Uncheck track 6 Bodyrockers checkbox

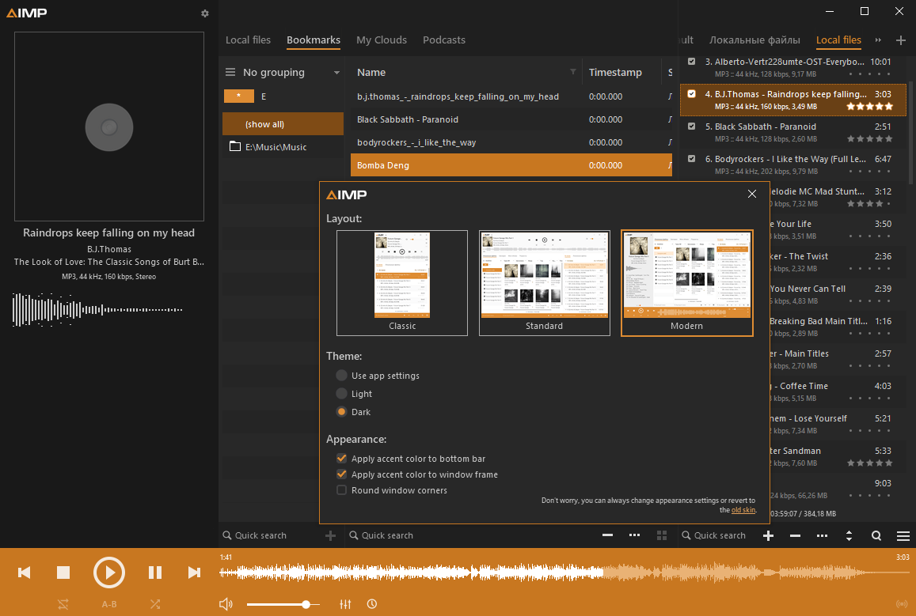692,159
